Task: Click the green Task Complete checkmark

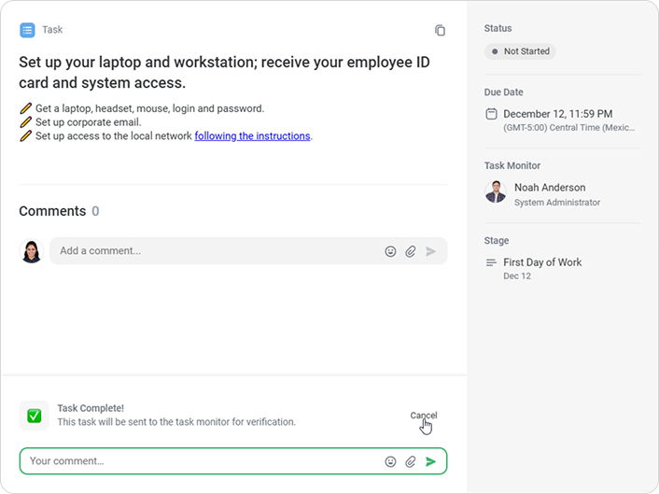Action: coord(35,416)
